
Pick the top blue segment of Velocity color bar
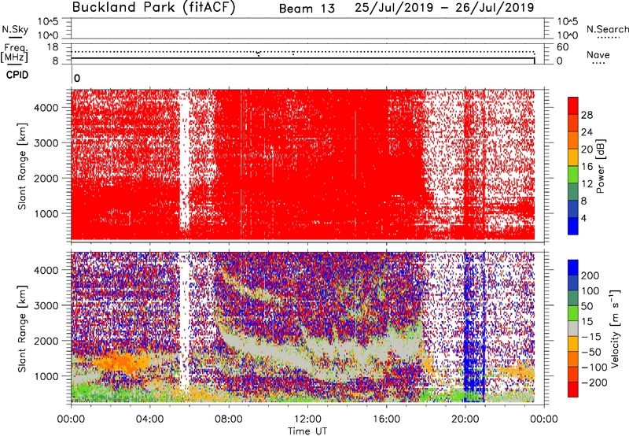(573, 268)
